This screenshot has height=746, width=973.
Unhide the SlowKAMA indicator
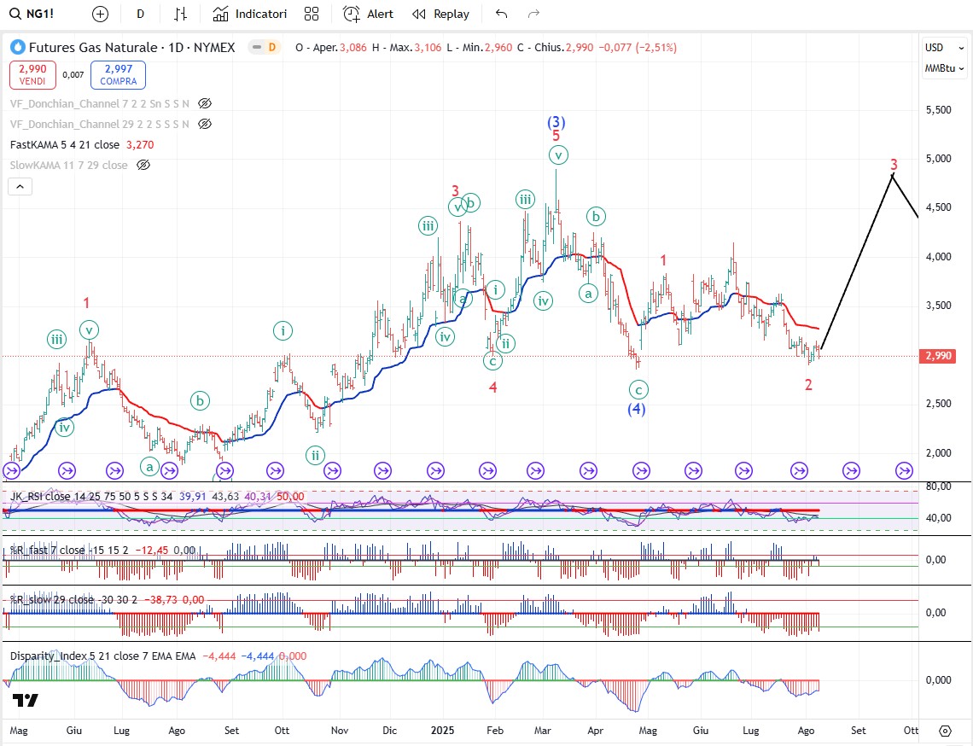[x=143, y=165]
